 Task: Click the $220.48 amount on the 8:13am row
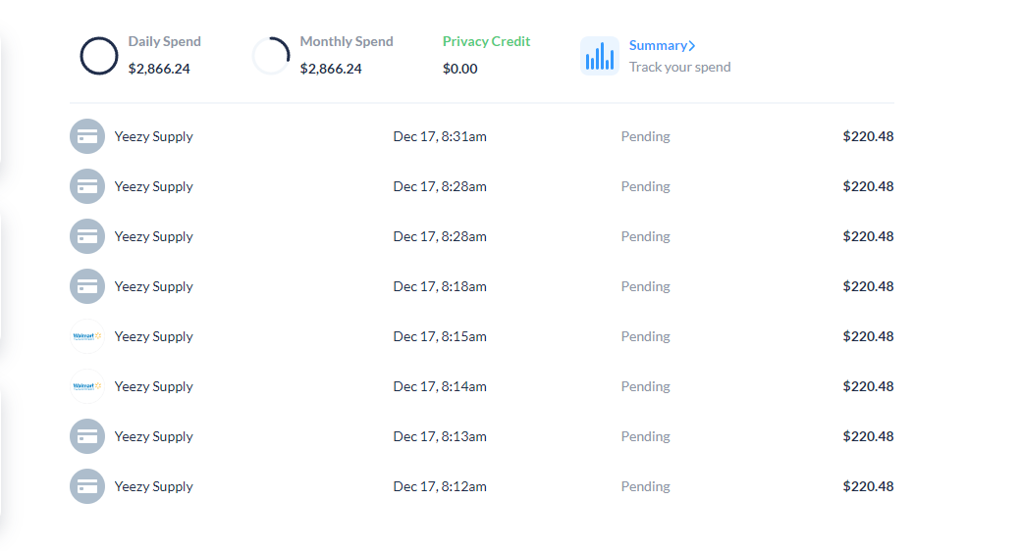[x=869, y=436]
